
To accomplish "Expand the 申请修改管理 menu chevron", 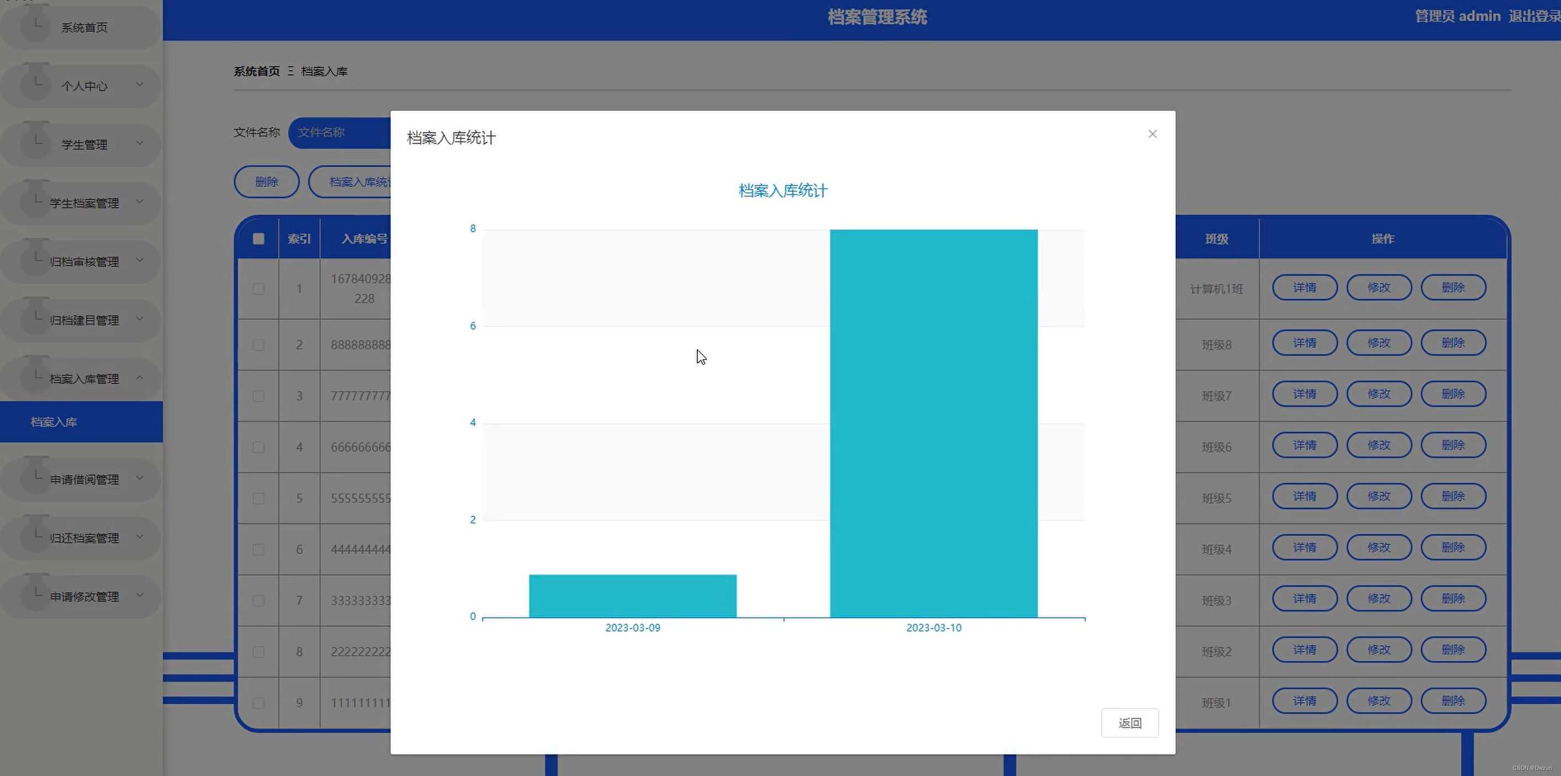I will tap(140, 595).
